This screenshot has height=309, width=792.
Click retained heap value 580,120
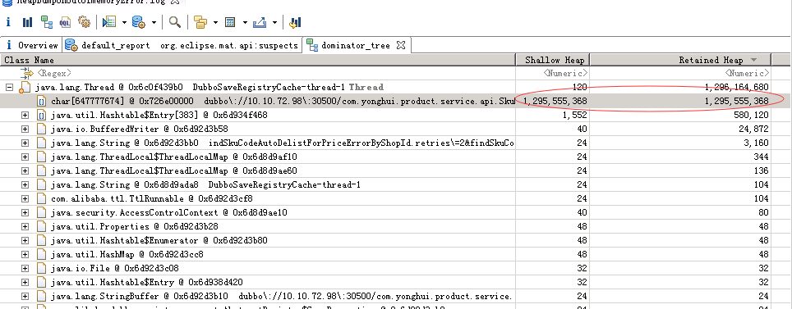click(x=752, y=115)
